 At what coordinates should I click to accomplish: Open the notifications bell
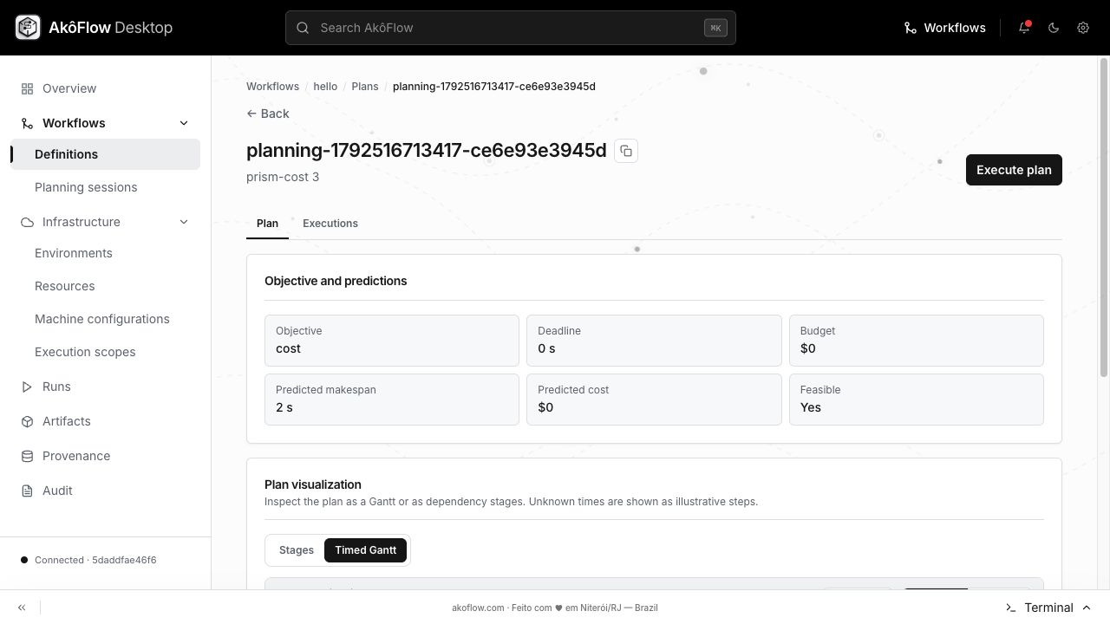[x=1024, y=28]
